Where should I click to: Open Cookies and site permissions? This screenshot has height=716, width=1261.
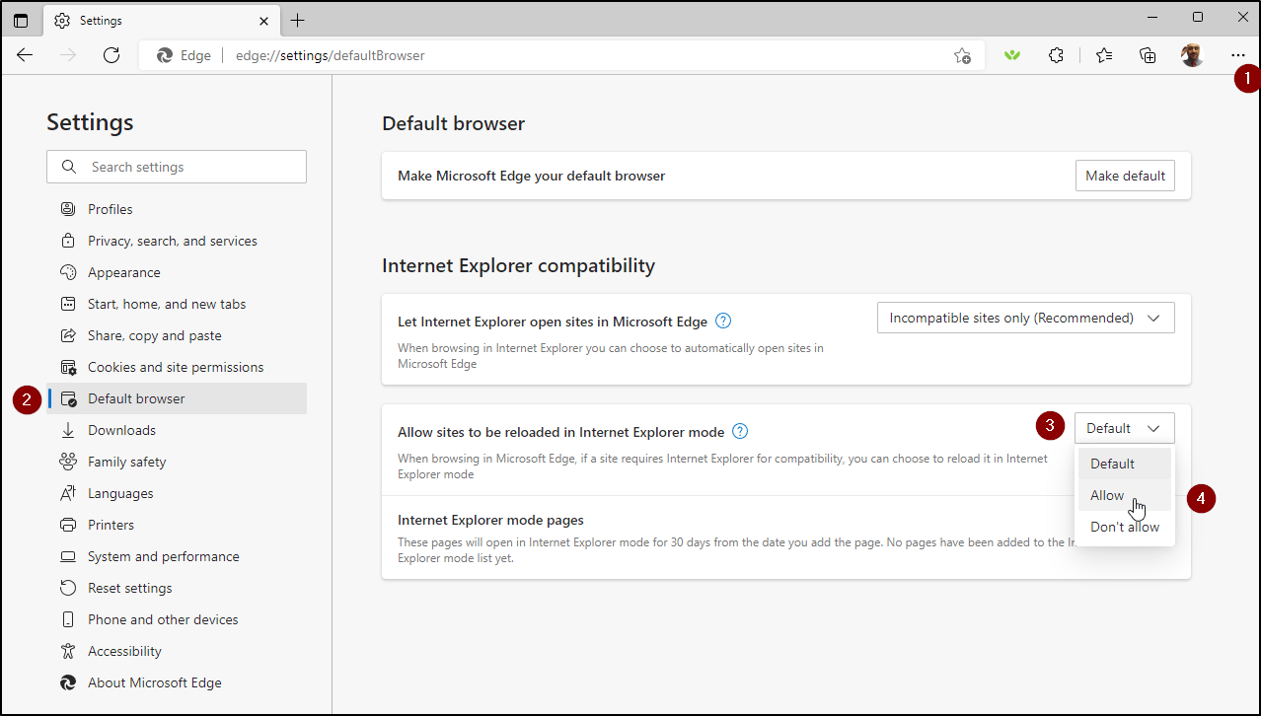pyautogui.click(x=177, y=367)
